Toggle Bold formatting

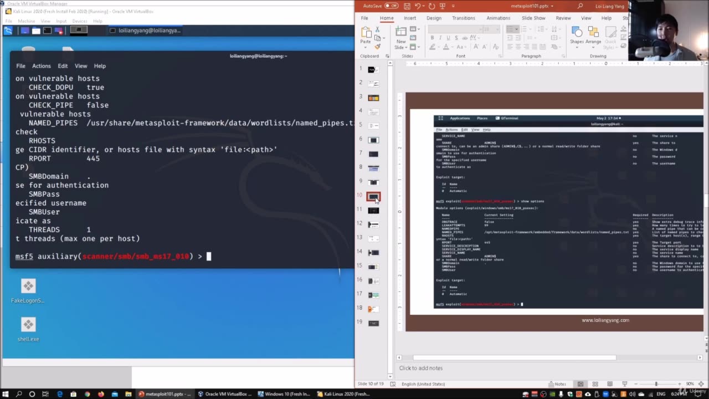coord(432,38)
